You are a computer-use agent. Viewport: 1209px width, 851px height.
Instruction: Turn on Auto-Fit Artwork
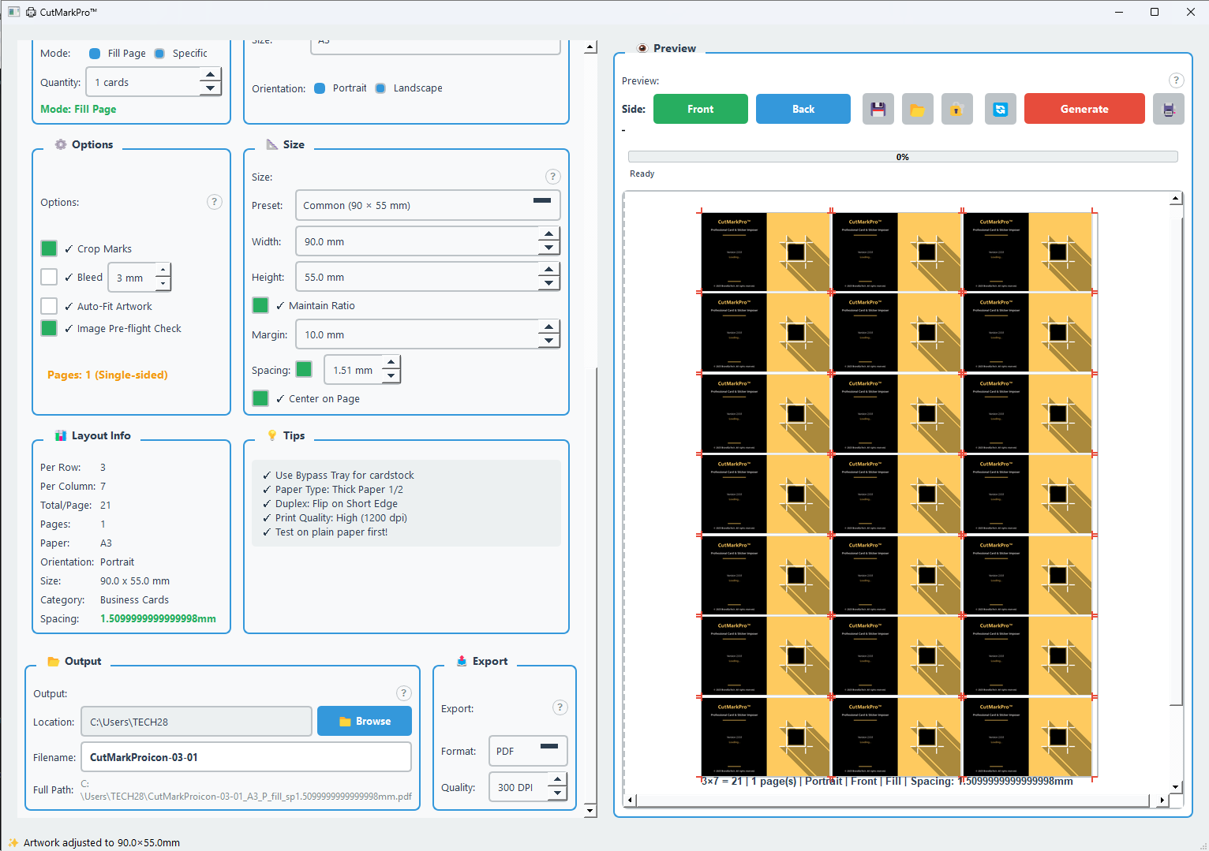(x=49, y=306)
